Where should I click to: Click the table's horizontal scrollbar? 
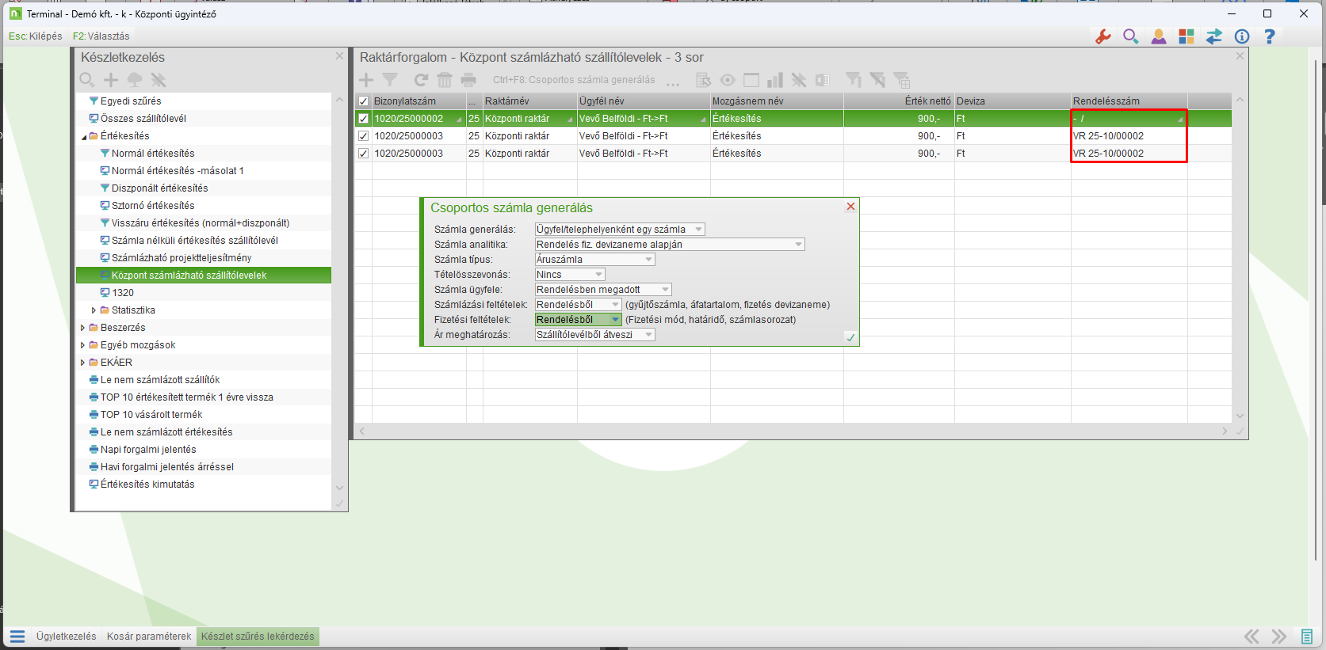793,431
